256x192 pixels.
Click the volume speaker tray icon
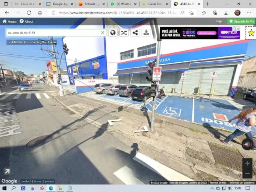coord(230,188)
